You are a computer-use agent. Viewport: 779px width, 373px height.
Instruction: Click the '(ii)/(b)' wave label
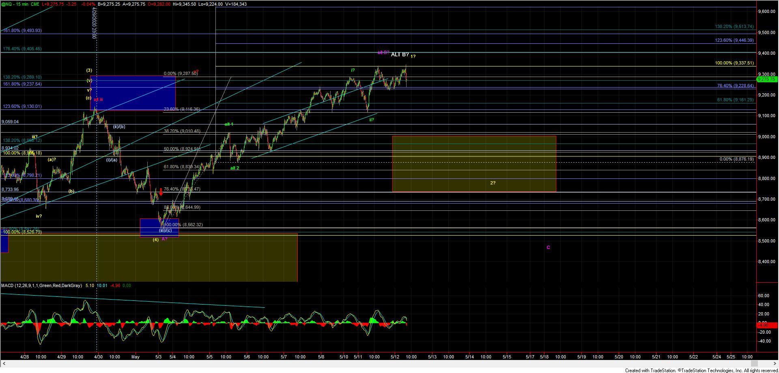click(119, 126)
